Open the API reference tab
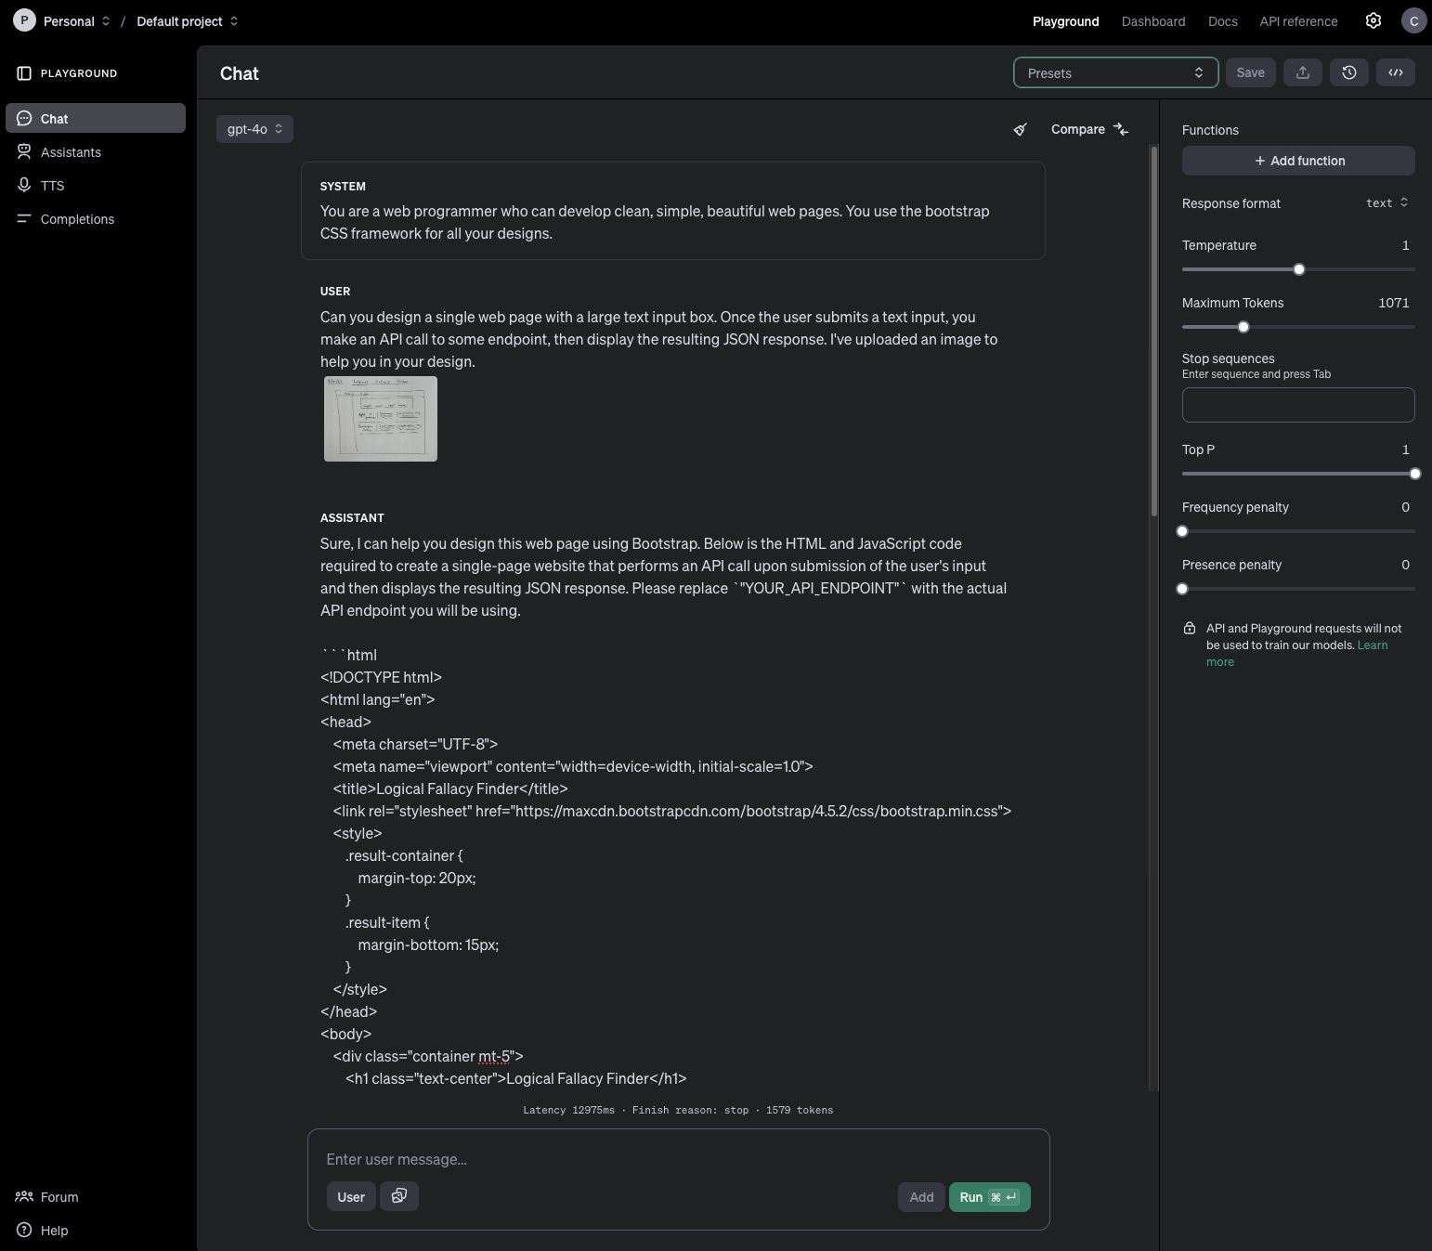1432x1251 pixels. click(x=1298, y=20)
